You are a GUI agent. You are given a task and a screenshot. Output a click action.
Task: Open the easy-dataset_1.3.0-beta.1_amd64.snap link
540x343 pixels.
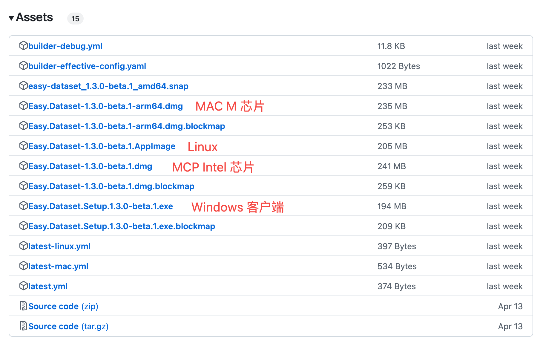[108, 86]
